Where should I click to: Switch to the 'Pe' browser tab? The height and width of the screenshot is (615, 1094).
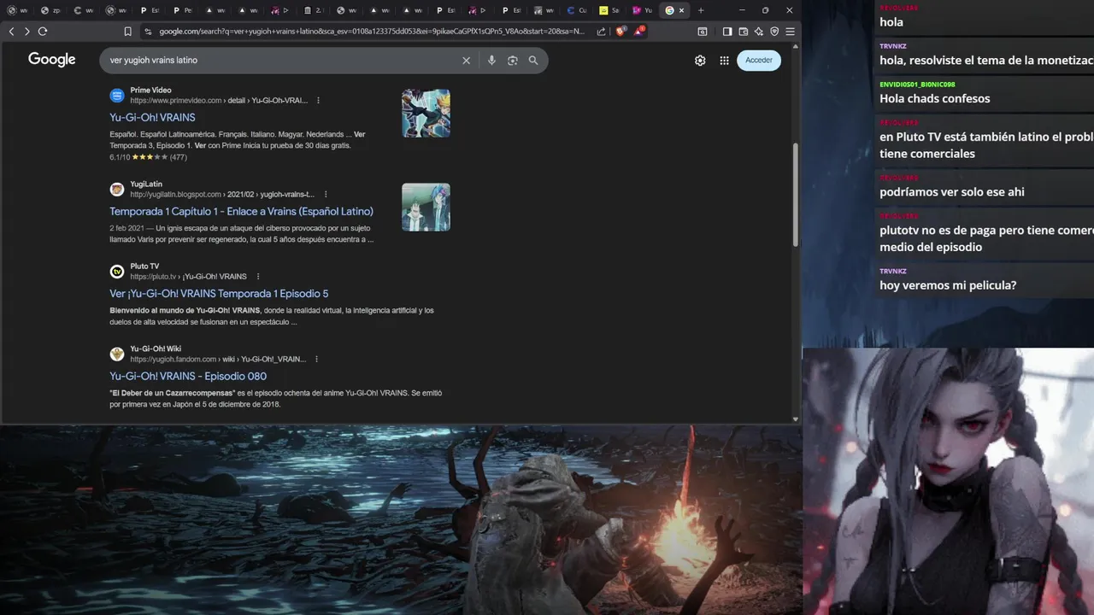[x=183, y=10]
